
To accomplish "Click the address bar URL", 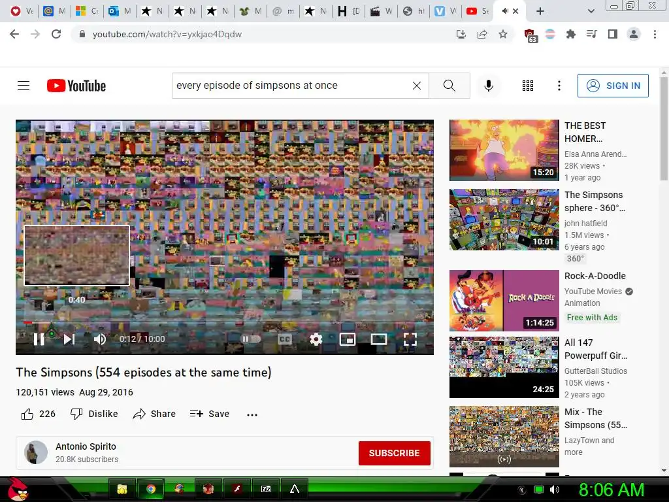I will (x=167, y=34).
